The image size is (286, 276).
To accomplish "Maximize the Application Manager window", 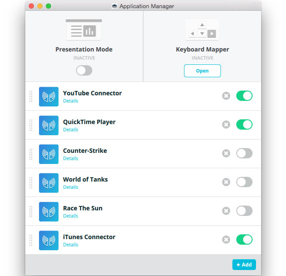I will click(48, 6).
